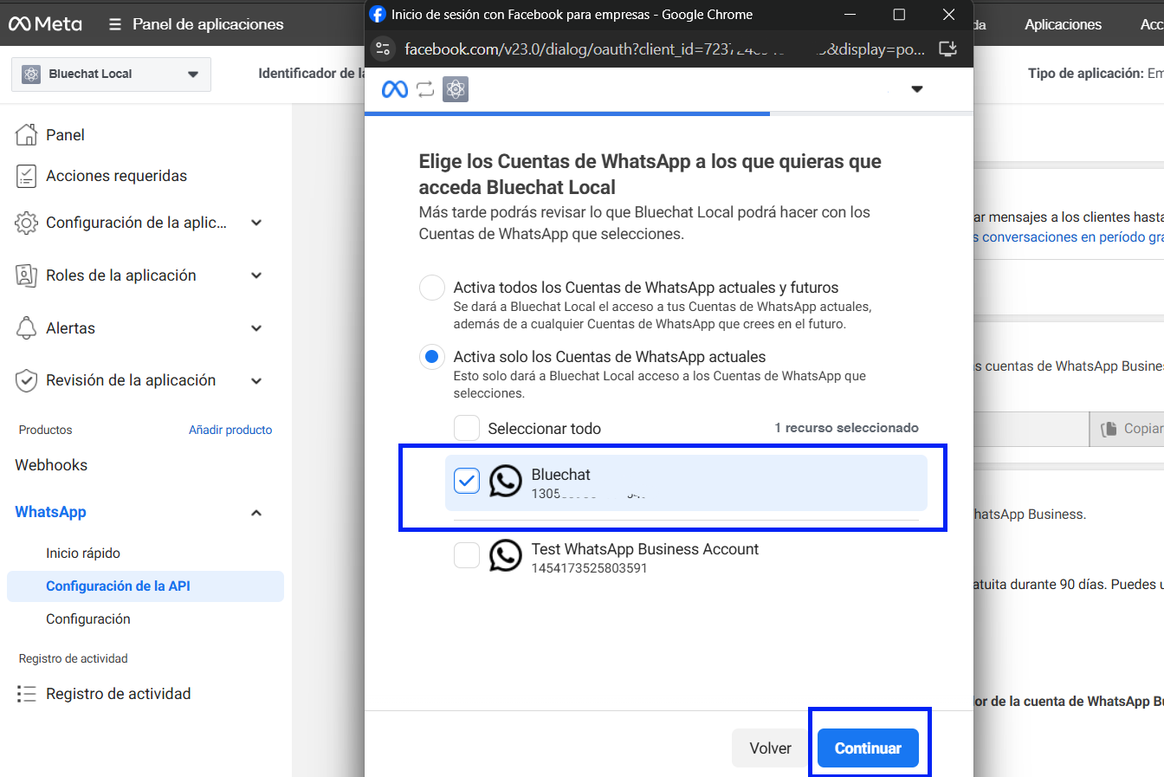Image resolution: width=1164 pixels, height=777 pixels.
Task: Uncheck the Bluechat account checkbox
Action: pyautogui.click(x=467, y=481)
